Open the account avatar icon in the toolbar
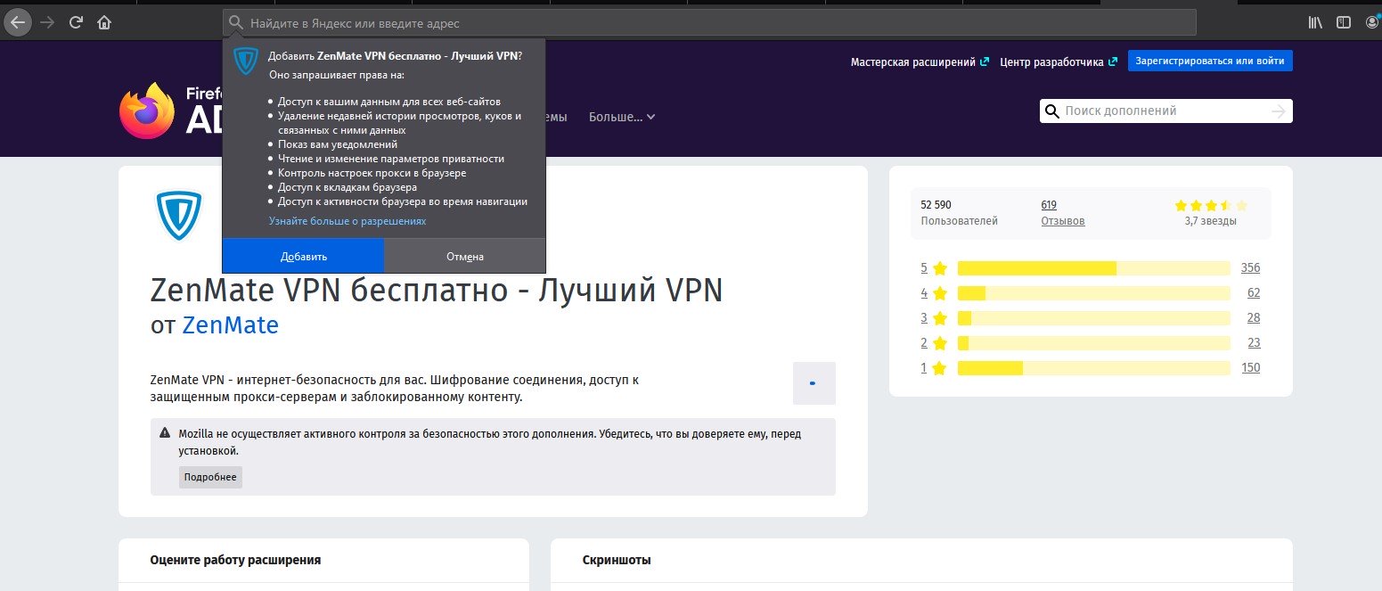 pos(1373,22)
